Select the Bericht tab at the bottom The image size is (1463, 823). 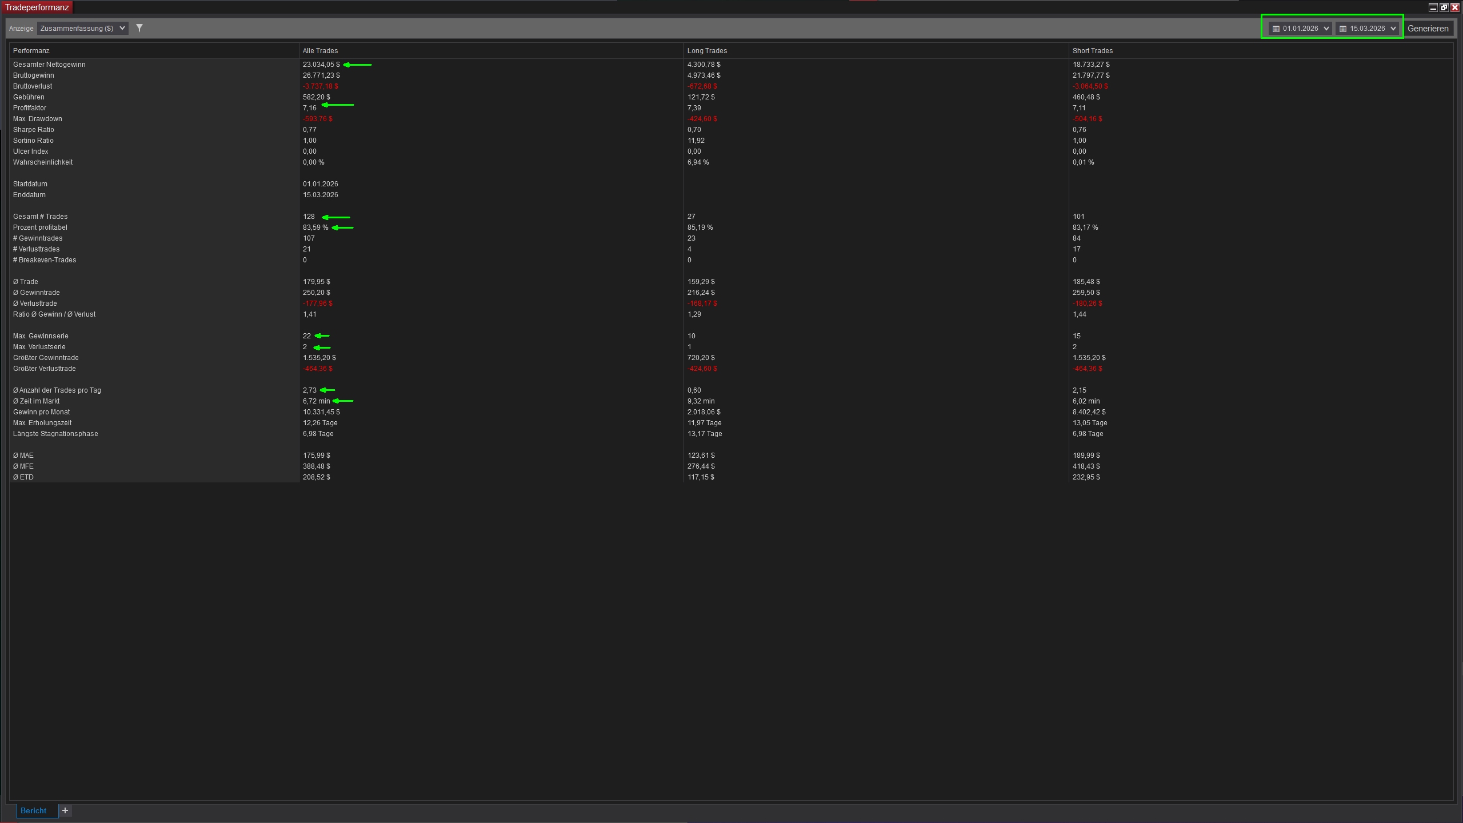(34, 810)
